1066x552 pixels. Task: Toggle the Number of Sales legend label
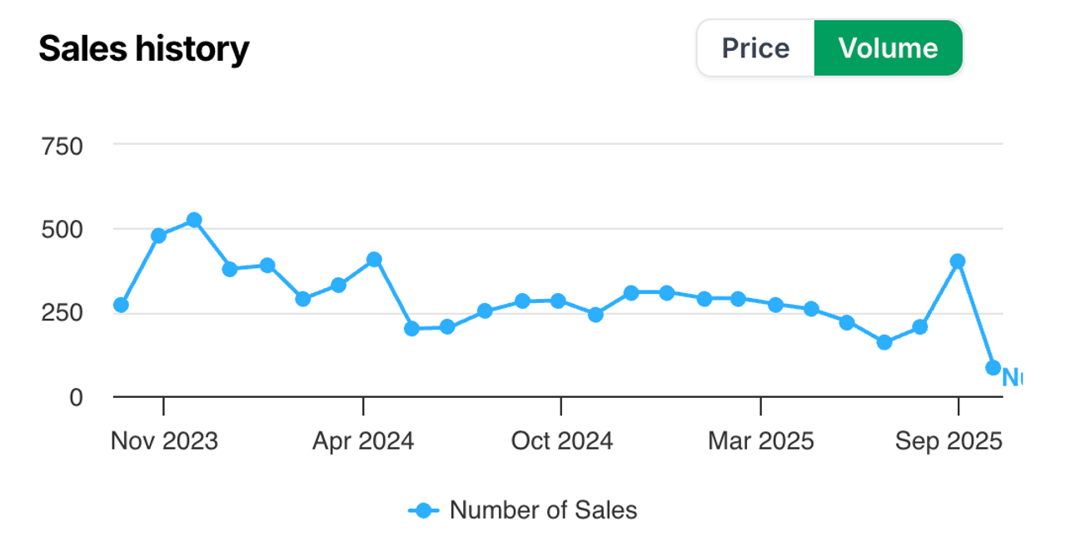[x=543, y=510]
